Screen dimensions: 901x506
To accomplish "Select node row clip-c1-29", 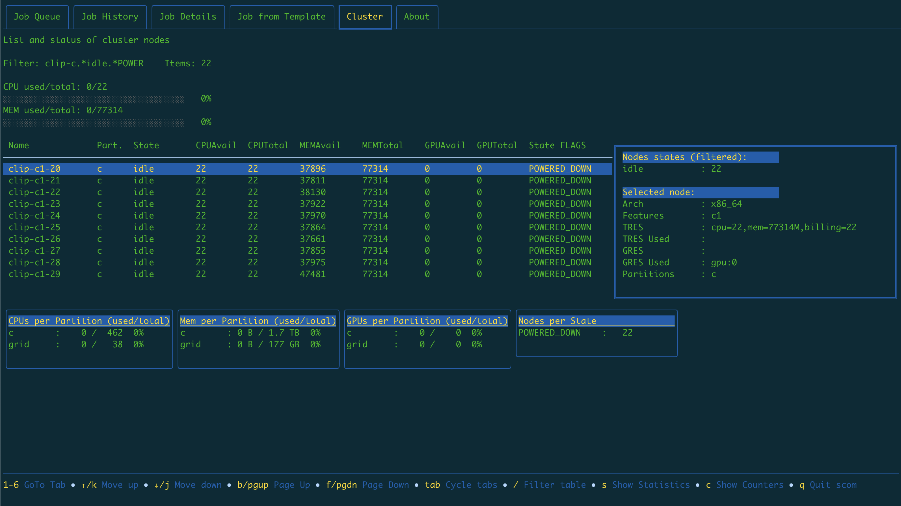I will tap(34, 274).
